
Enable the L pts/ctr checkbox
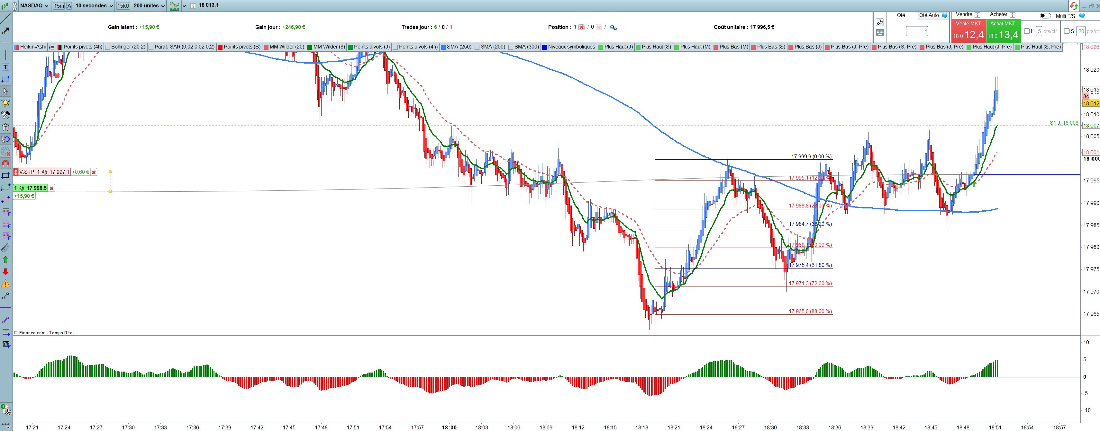[1027, 31]
